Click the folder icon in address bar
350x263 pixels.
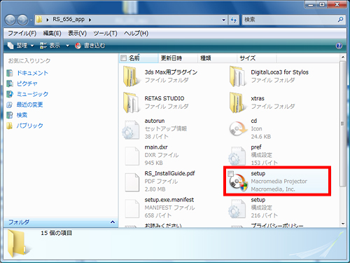pyautogui.click(x=39, y=20)
